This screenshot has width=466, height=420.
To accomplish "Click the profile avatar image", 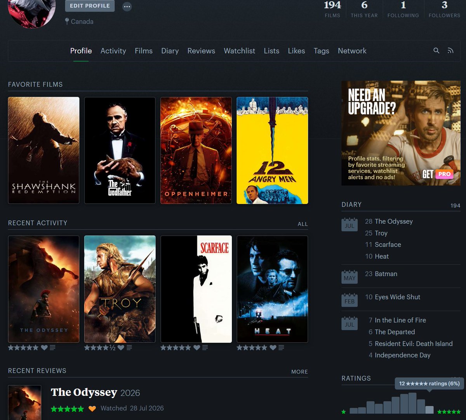I will [32, 12].
